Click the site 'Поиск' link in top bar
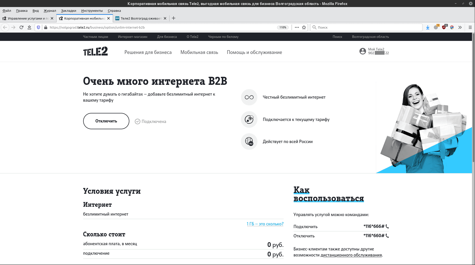The width and height of the screenshot is (475, 265). (x=337, y=37)
